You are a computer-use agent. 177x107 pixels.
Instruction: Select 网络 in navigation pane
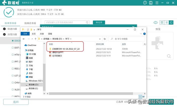tap(28, 93)
